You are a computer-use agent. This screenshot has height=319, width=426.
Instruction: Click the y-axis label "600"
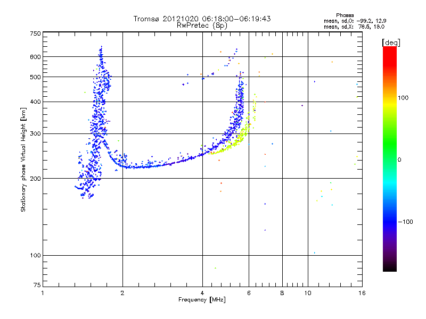[x=35, y=57]
